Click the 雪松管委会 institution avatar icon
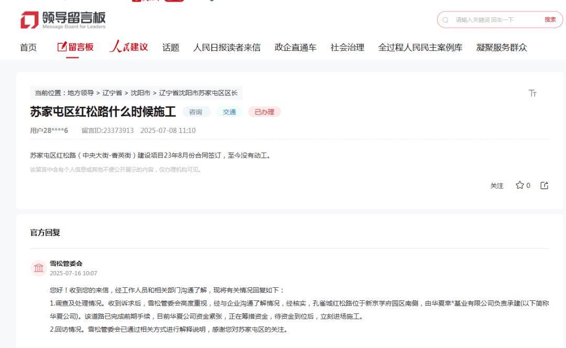This screenshot has height=348, width=566. (x=39, y=268)
